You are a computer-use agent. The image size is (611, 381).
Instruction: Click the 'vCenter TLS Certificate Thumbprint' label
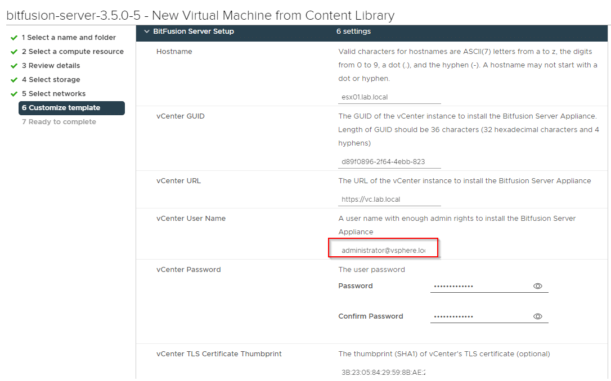click(219, 354)
